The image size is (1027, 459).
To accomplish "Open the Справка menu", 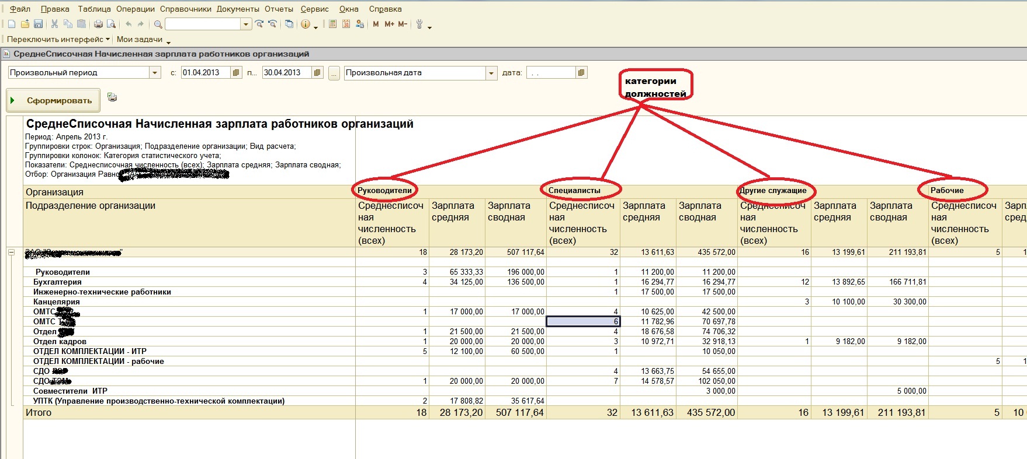I will [x=386, y=9].
